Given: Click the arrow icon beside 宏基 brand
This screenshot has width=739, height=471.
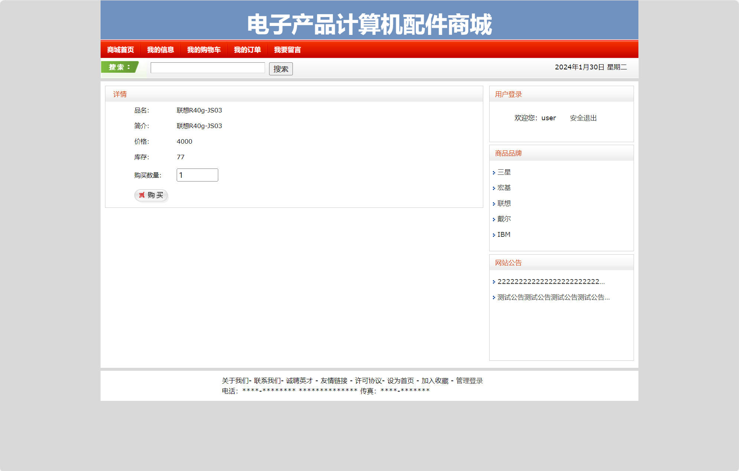Looking at the screenshot, I should (x=494, y=188).
